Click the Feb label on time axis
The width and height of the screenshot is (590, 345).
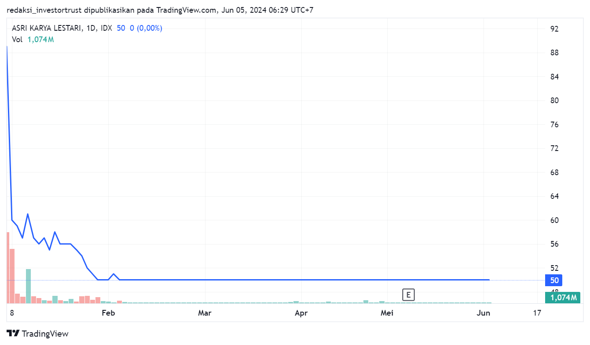click(108, 313)
